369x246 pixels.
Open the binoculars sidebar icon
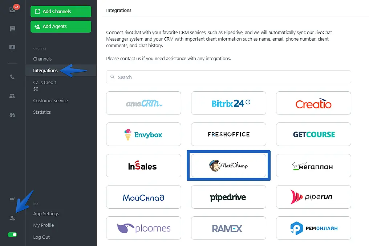[x=12, y=115]
